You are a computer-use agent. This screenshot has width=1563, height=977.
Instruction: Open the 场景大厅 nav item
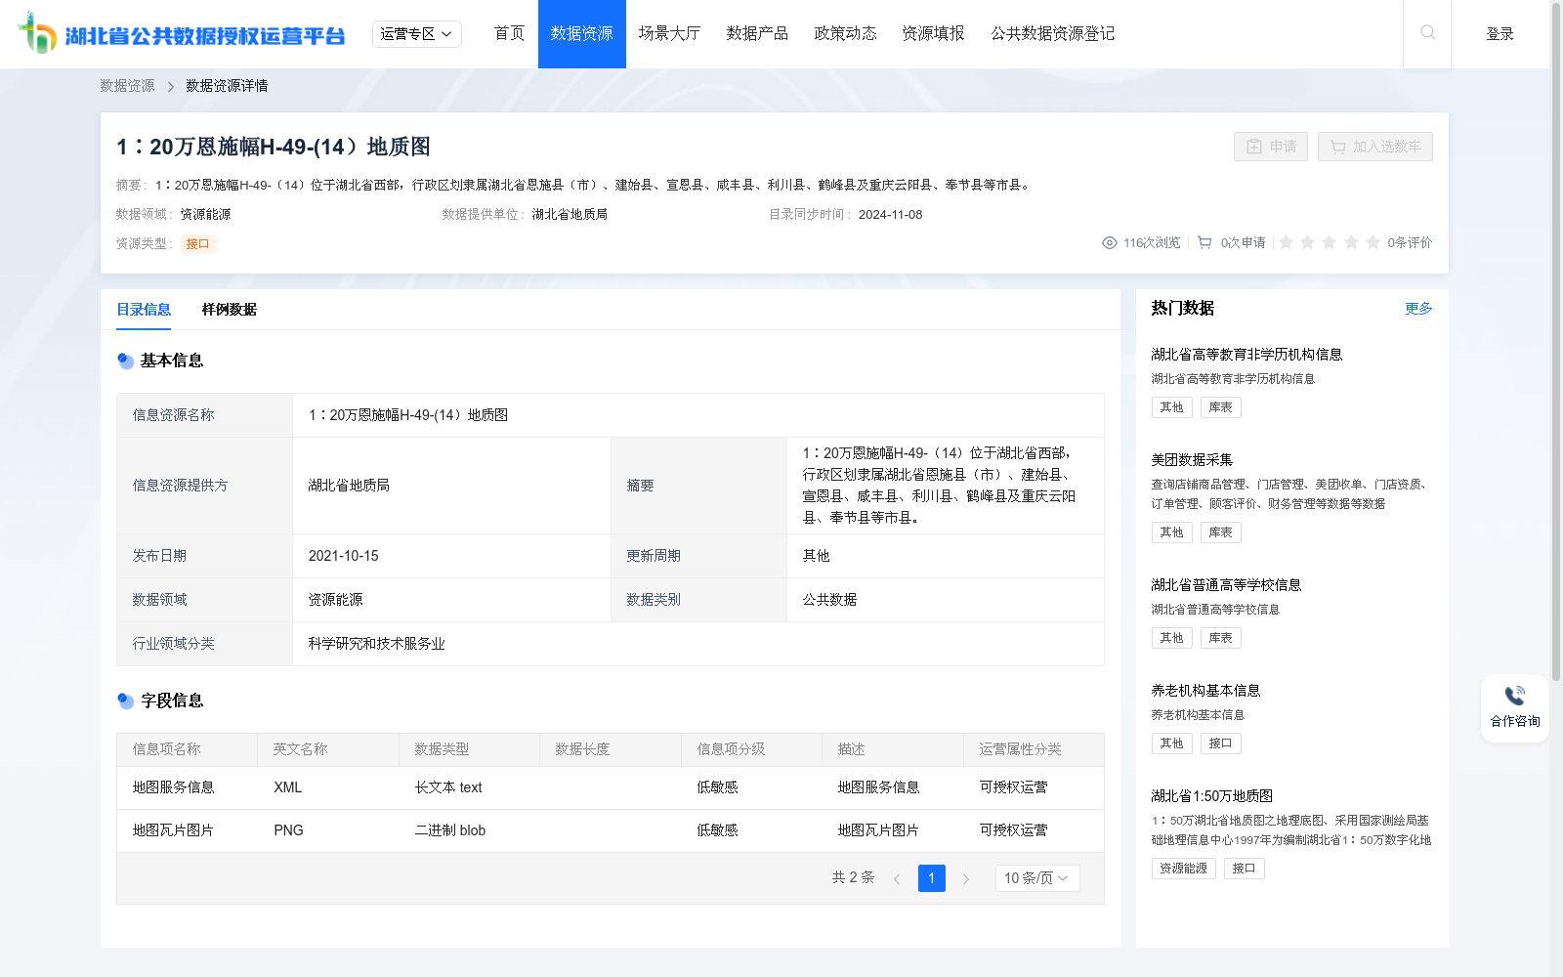(669, 34)
